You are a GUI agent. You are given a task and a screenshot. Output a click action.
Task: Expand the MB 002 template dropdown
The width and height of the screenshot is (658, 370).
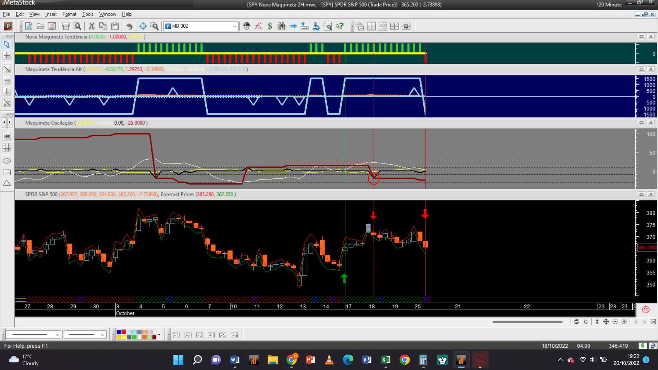tap(234, 26)
